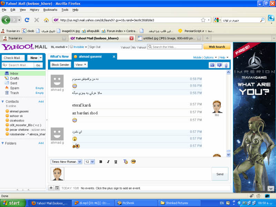Open the font family dropdown Times New Roman
The image size is (276, 207).
pyautogui.click(x=80, y=161)
